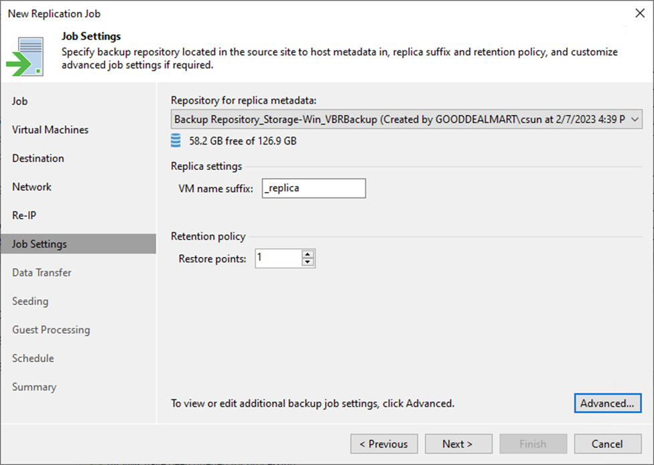Close the New Replication Job dialog

(640, 13)
